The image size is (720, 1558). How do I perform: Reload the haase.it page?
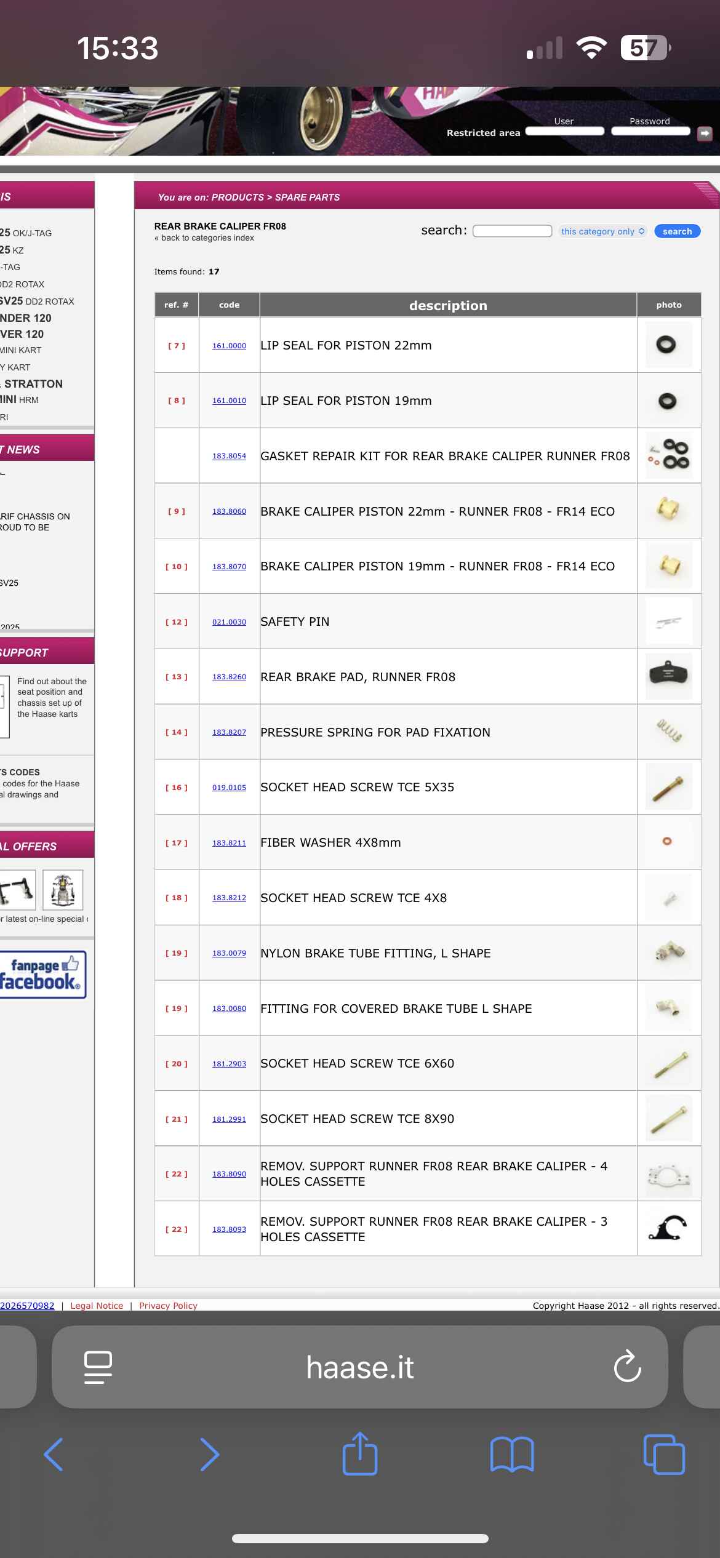point(628,1367)
